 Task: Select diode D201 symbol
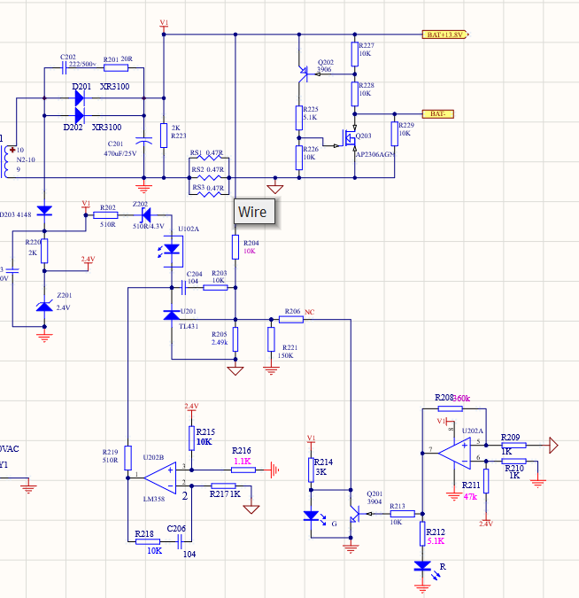80,98
